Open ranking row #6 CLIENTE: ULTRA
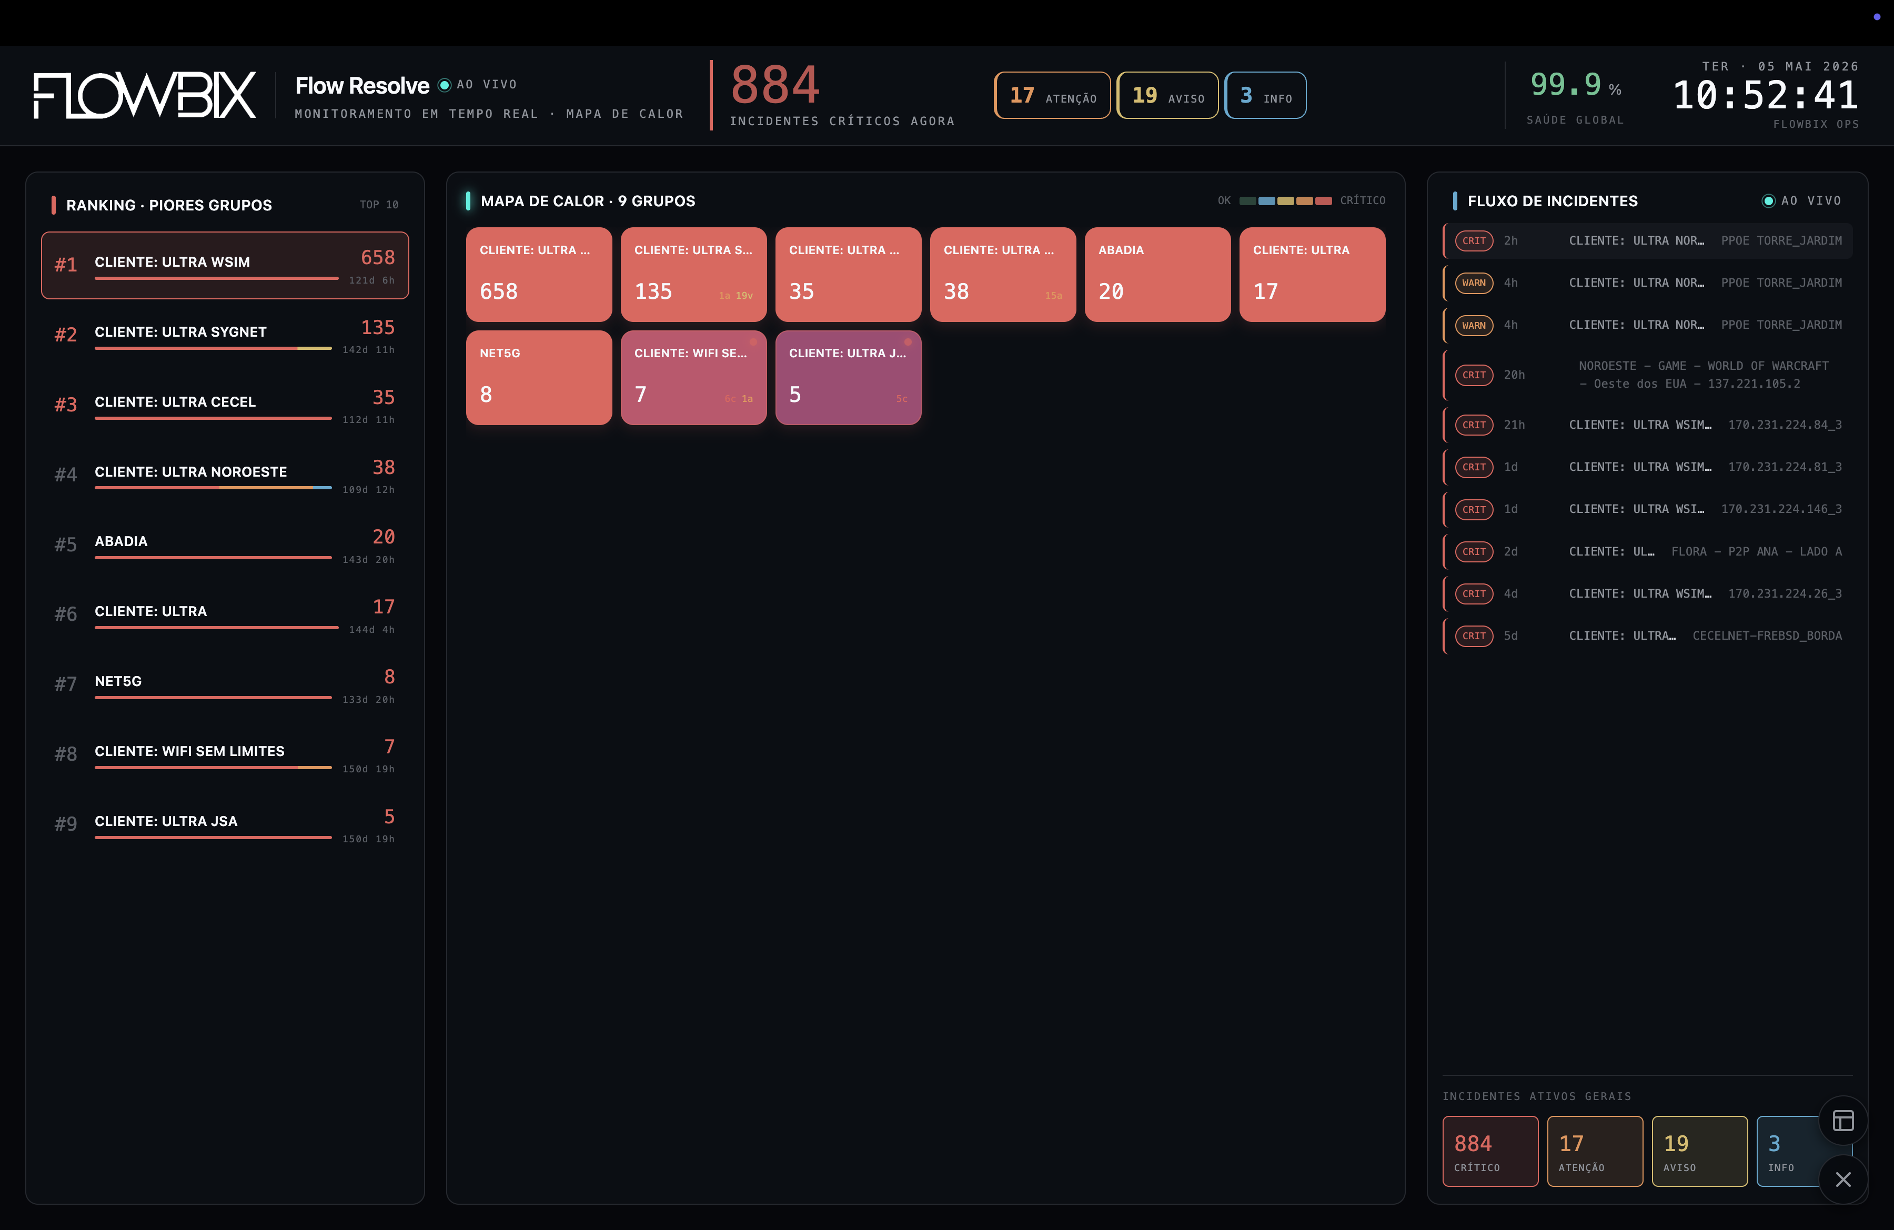Screen dimensions: 1894x1230 [225, 615]
